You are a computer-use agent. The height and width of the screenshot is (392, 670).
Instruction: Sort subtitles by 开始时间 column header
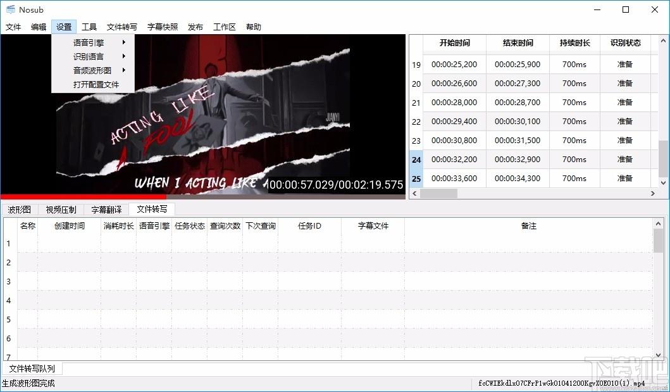coord(455,43)
